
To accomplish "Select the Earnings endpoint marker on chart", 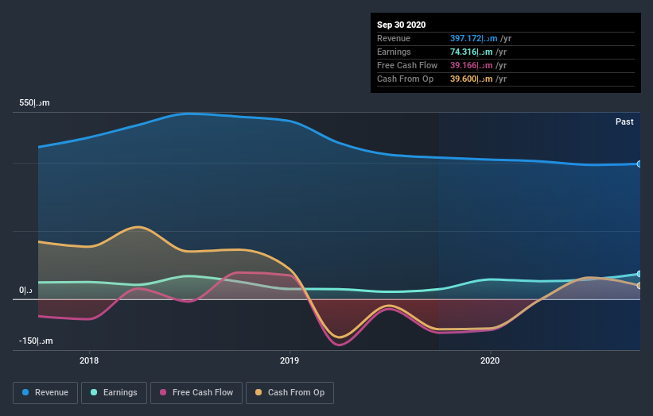I will [639, 274].
